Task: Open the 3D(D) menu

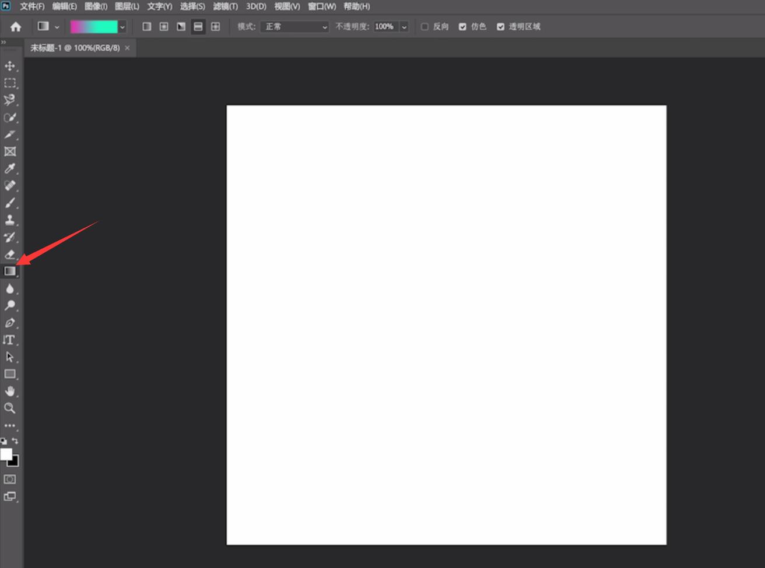Action: tap(256, 6)
